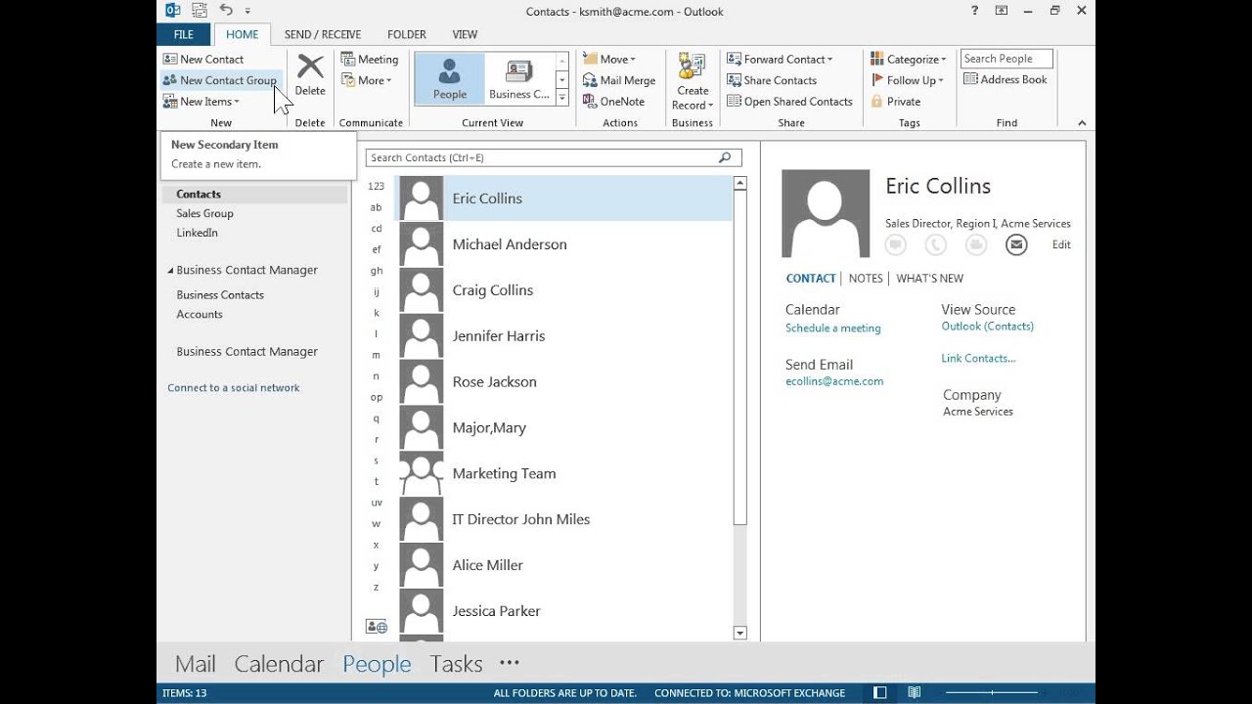The width and height of the screenshot is (1252, 704).
Task: Click Connect to a social network
Action: pyautogui.click(x=233, y=388)
